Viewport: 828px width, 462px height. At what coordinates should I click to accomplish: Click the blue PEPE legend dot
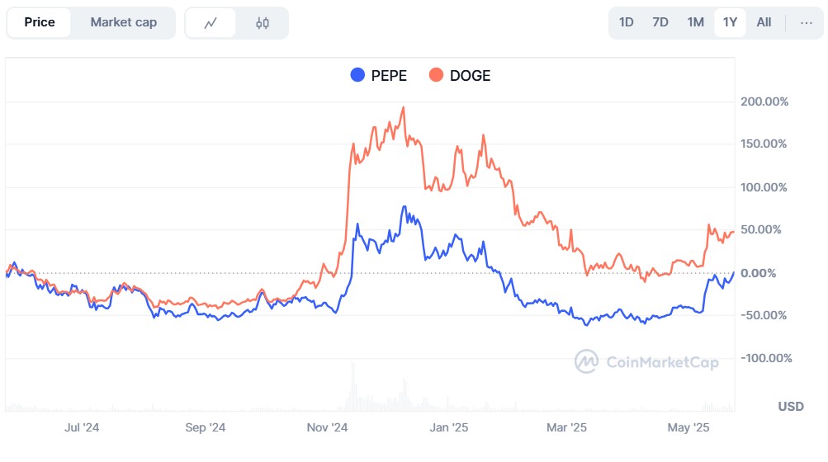(357, 75)
